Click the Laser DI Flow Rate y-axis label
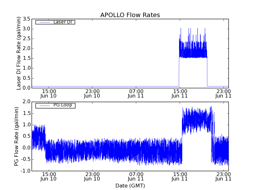The width and height of the screenshot is (254, 190). pyautogui.click(x=19, y=53)
